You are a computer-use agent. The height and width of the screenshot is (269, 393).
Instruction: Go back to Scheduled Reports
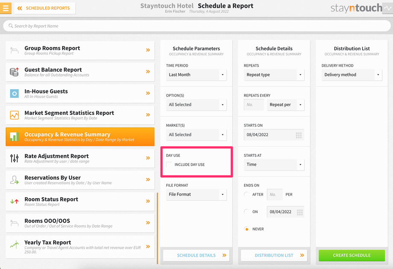45,8
